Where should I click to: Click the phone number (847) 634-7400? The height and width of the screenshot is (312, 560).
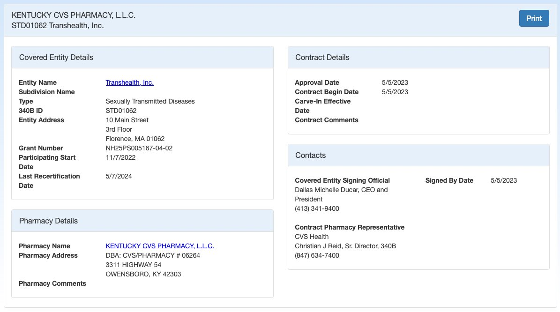(x=317, y=256)
